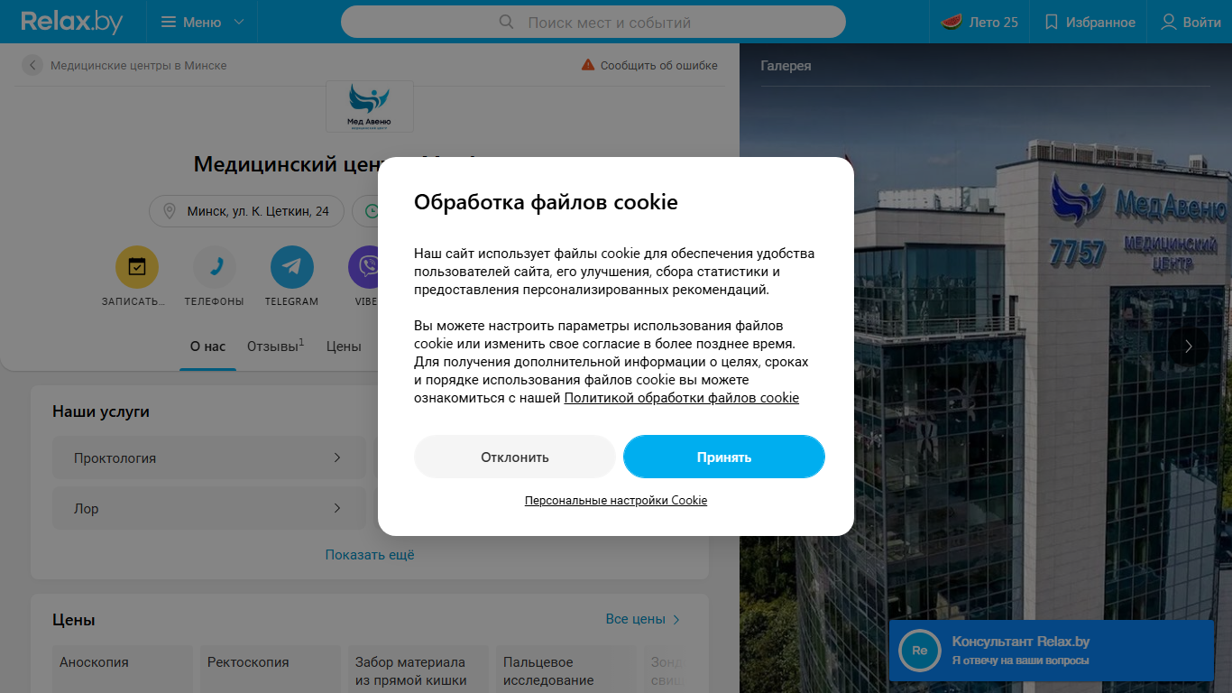Viewport: 1232px width, 693px height.
Task: Click the Телефоны phone icon
Action: click(x=215, y=267)
